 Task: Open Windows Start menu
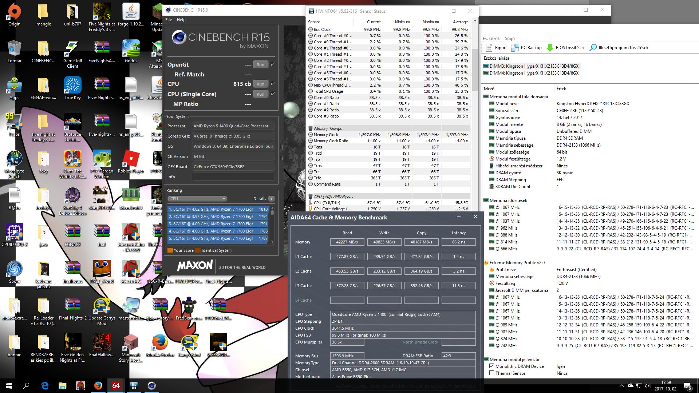tap(9, 386)
